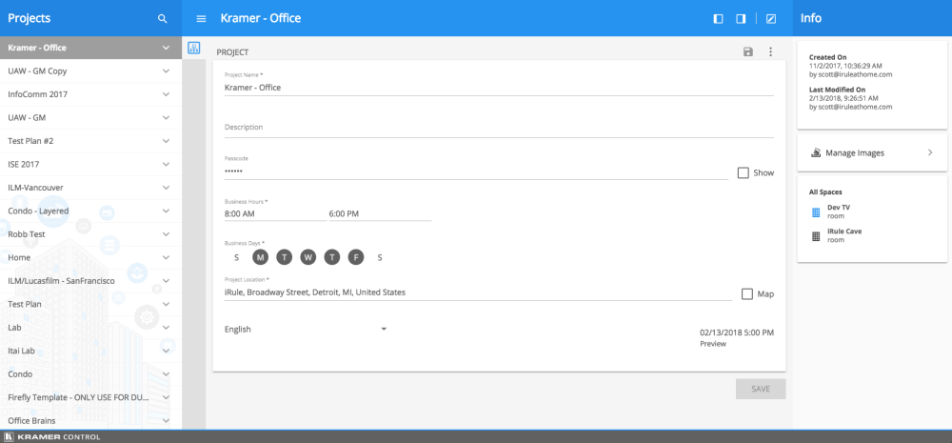This screenshot has width=952, height=443.
Task: Save project via floppy disk icon
Action: click(748, 52)
